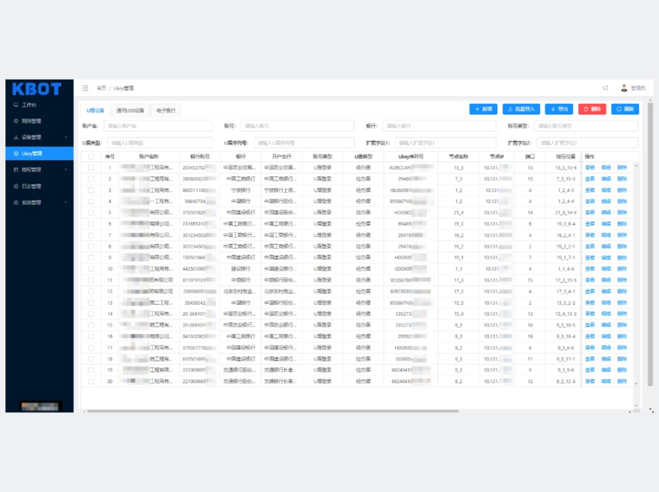The width and height of the screenshot is (659, 492).
Task: Click the blue 刷新 refresh button
Action: tap(625, 109)
